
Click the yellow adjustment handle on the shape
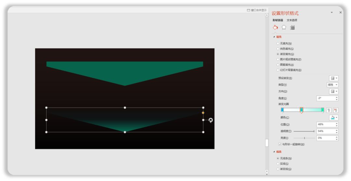[203, 113]
